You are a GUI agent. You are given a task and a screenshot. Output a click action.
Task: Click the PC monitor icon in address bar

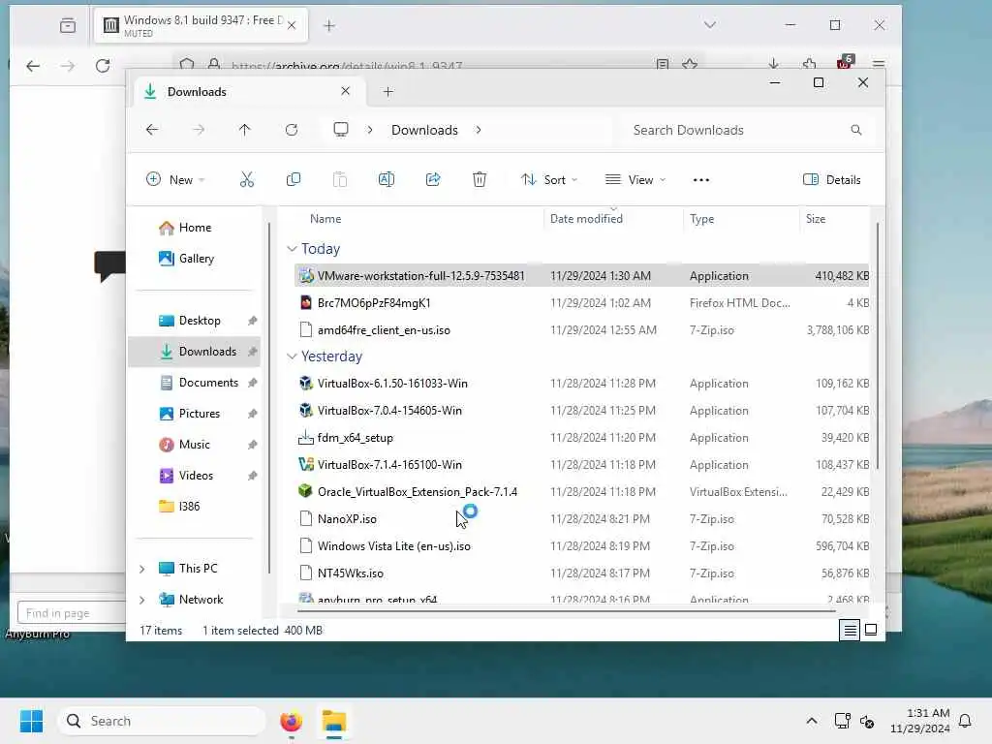[x=341, y=130]
